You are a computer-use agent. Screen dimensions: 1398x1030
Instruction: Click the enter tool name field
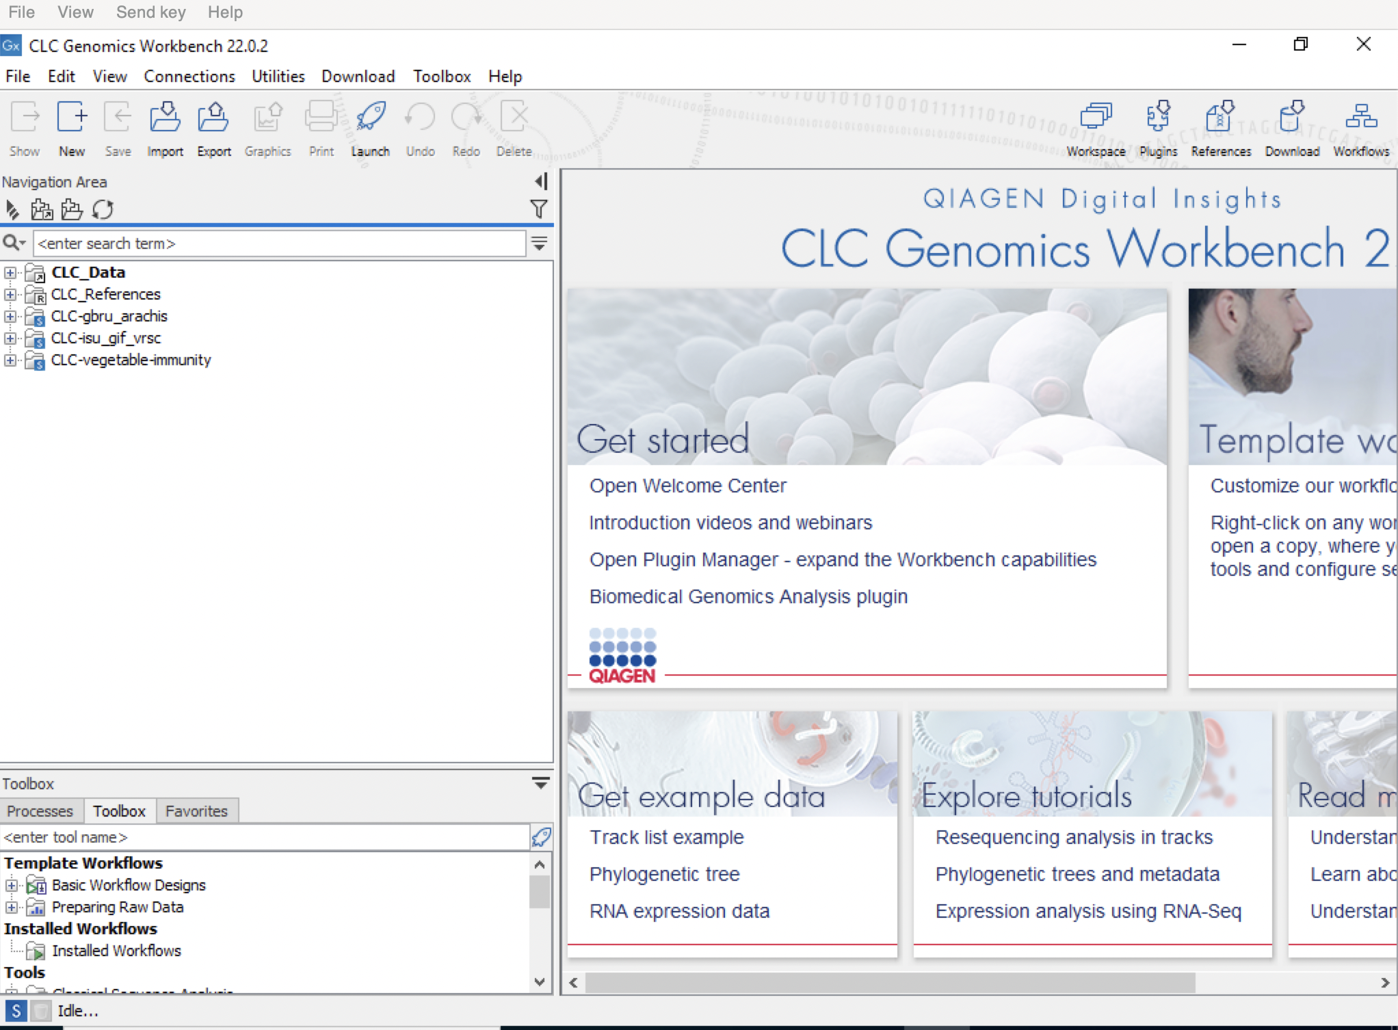click(x=265, y=837)
